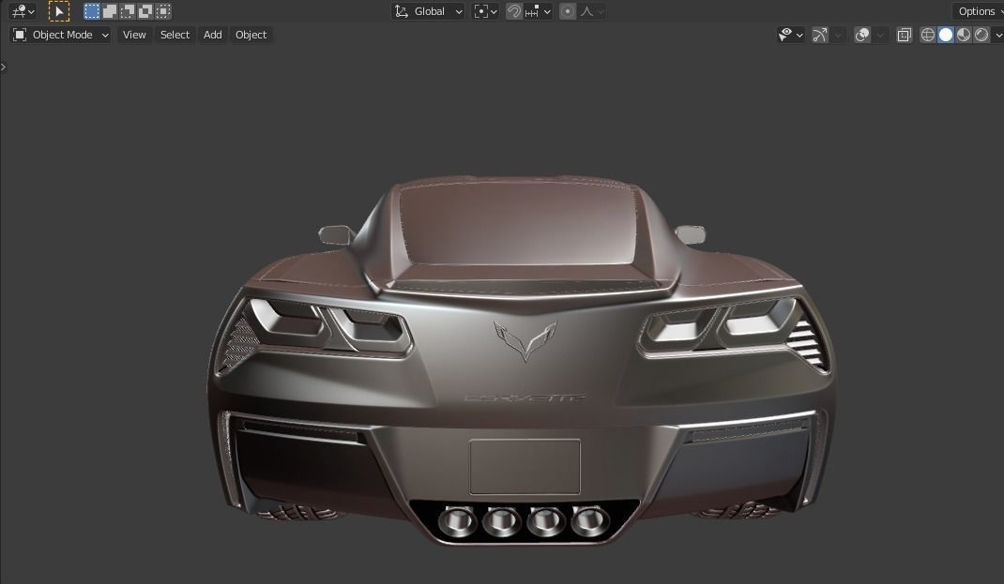This screenshot has width=1004, height=584.
Task: Open the Object menu
Action: pyautogui.click(x=251, y=35)
